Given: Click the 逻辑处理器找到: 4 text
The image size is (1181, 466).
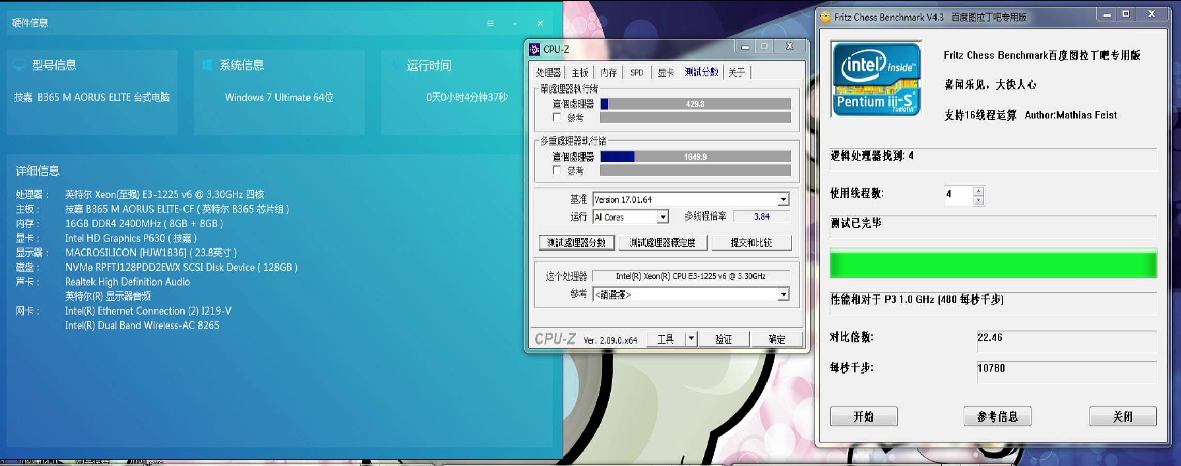Looking at the screenshot, I should pos(872,156).
